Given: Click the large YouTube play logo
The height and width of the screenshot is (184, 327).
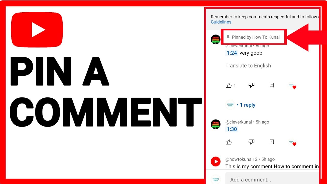Looking at the screenshot, I should (x=37, y=30).
